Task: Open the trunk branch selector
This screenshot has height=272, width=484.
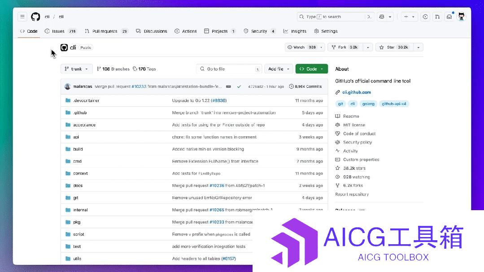Action: coord(76,69)
